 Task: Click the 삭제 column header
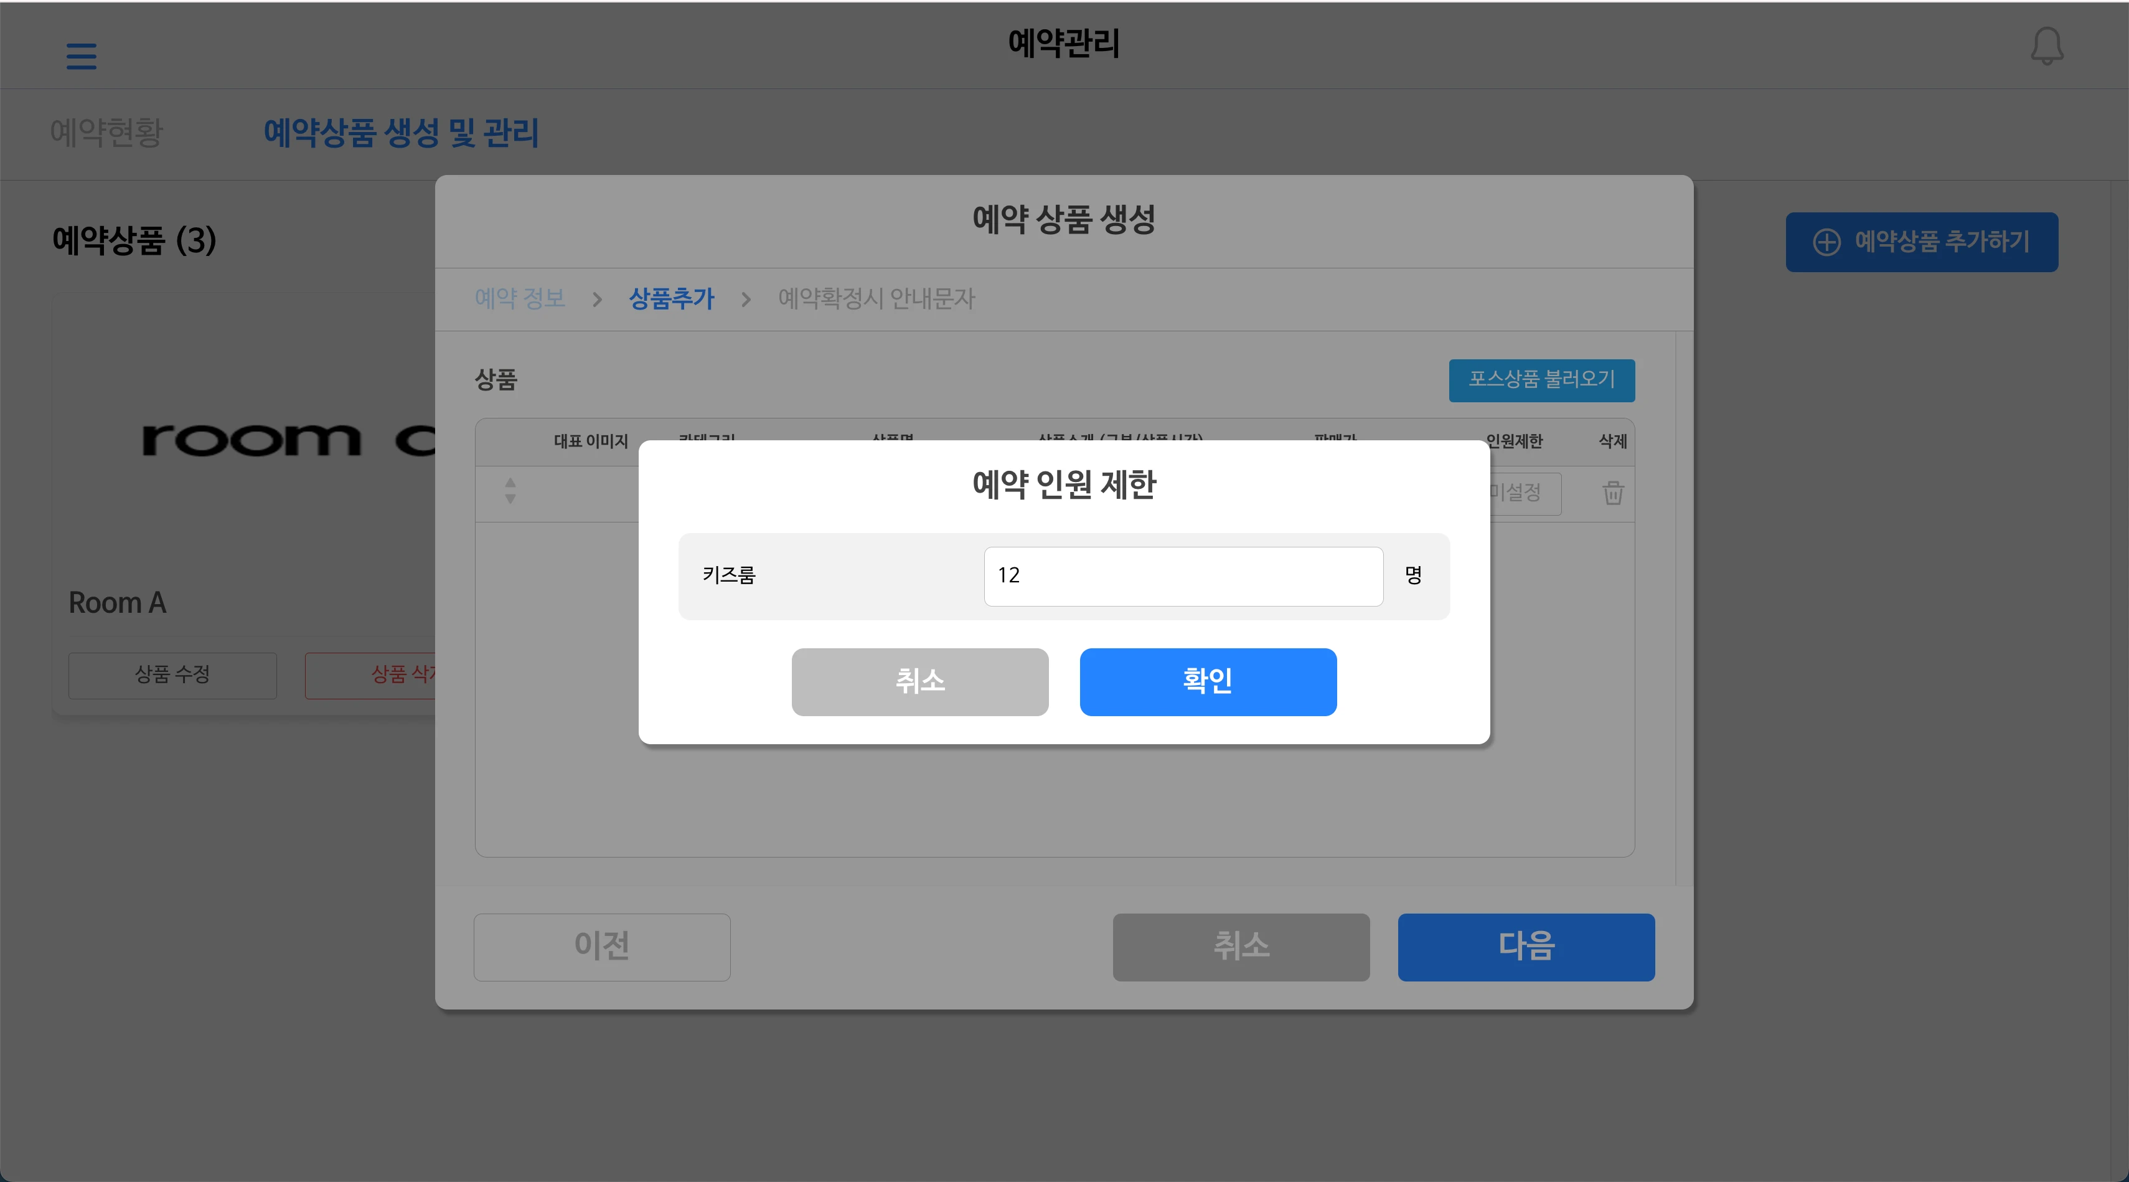1612,442
